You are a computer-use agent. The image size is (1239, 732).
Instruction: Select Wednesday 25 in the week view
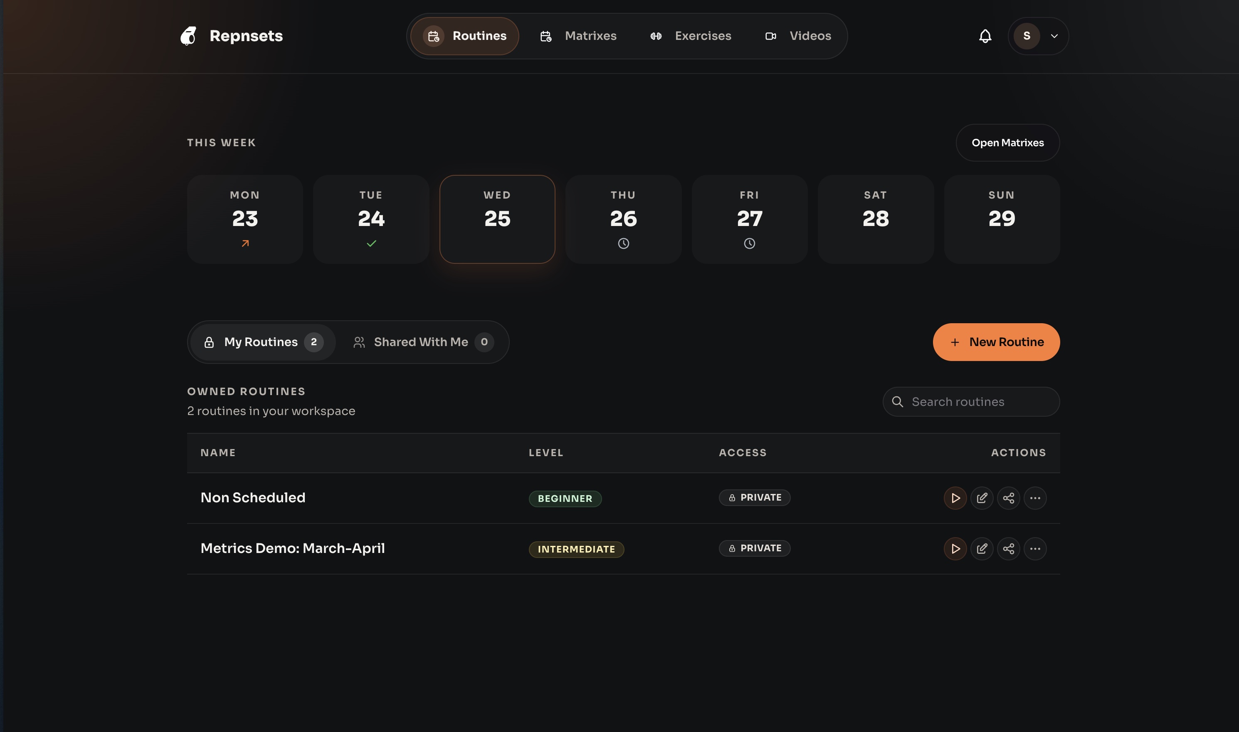[497, 219]
